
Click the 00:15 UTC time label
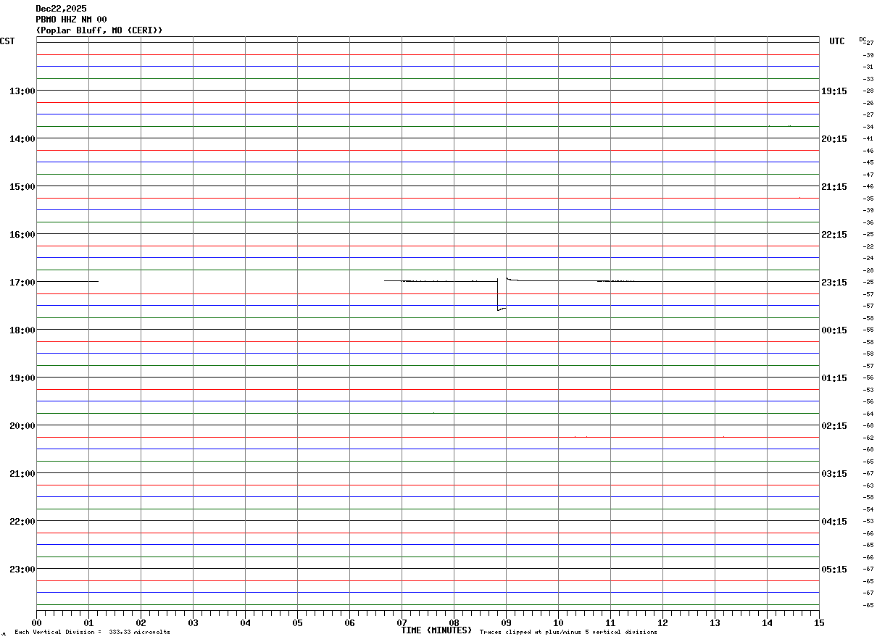(834, 330)
